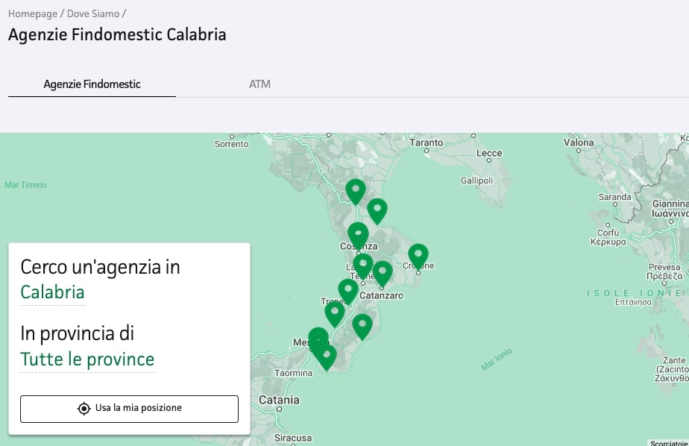Open the Calabria region selector
This screenshot has height=446, width=689.
[52, 292]
